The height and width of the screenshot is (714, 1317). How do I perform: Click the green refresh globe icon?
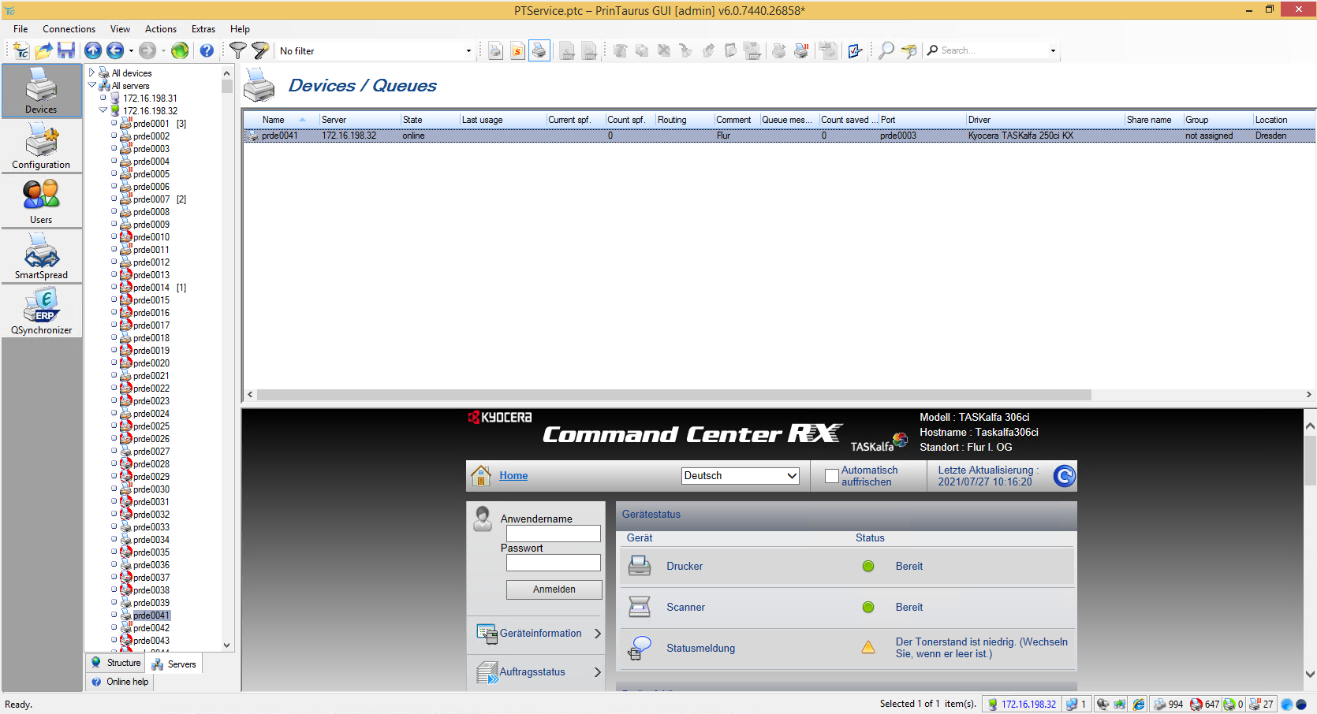click(x=180, y=50)
